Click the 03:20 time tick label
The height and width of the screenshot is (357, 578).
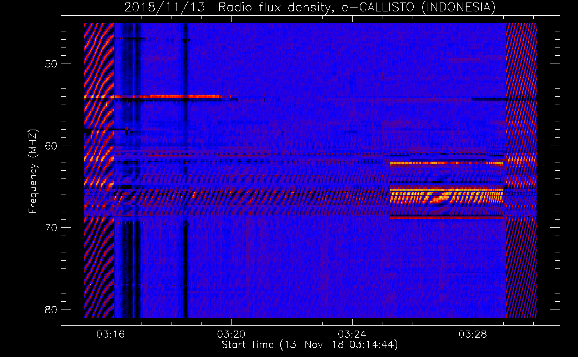[231, 335]
